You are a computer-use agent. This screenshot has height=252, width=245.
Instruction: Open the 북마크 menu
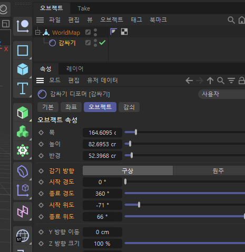(x=158, y=19)
